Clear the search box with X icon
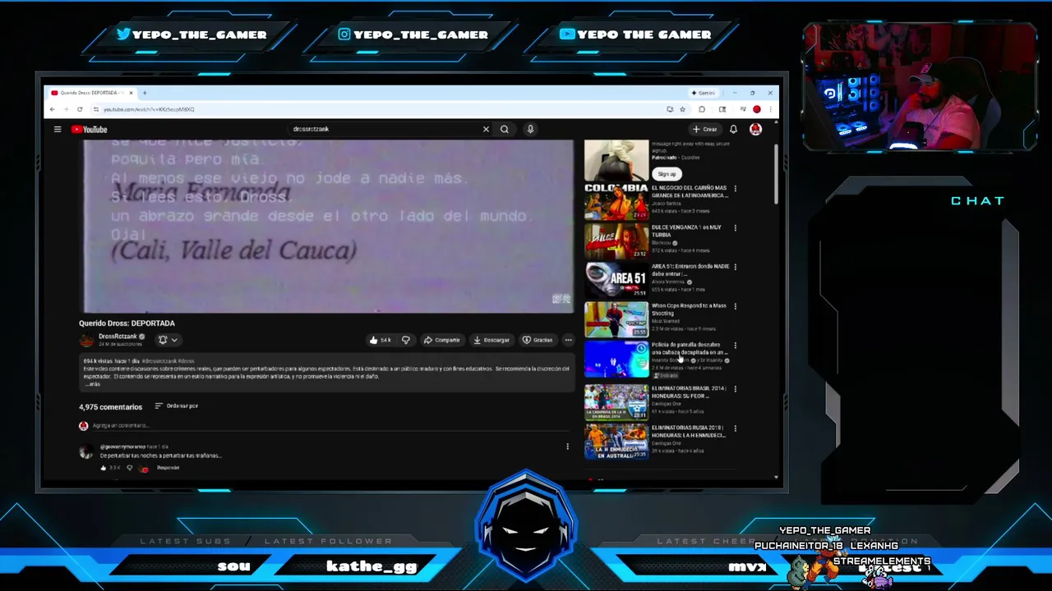 pyautogui.click(x=486, y=129)
